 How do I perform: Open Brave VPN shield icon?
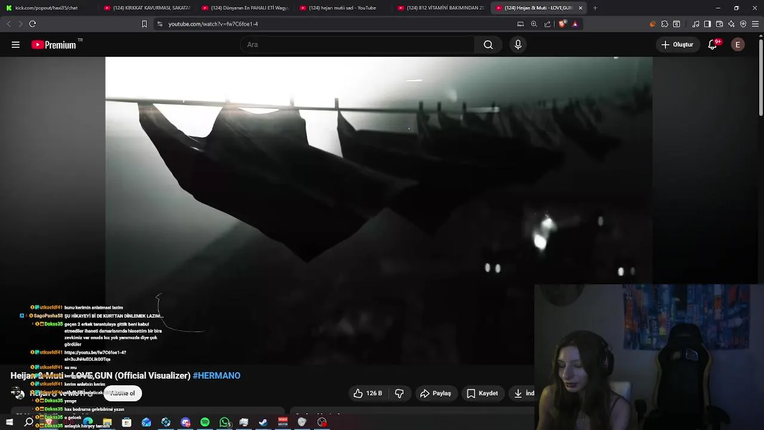pos(743,24)
